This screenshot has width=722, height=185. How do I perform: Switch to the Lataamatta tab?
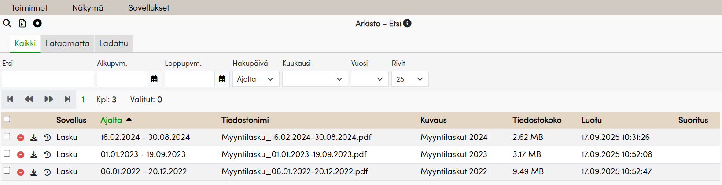pyautogui.click(x=67, y=43)
